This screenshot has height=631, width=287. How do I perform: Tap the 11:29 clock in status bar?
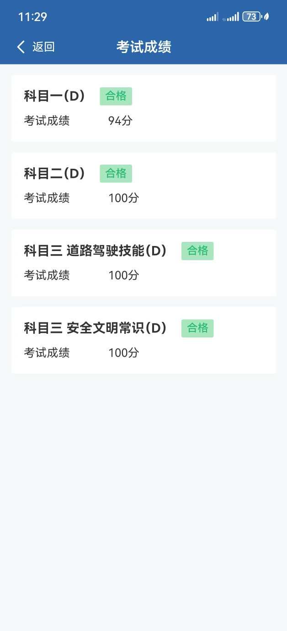tap(32, 17)
